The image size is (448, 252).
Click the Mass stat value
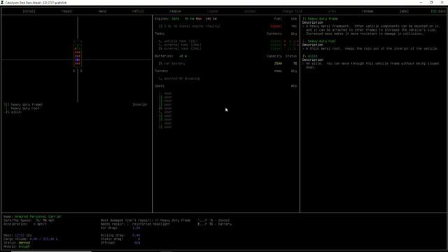pyautogui.click(x=23, y=235)
